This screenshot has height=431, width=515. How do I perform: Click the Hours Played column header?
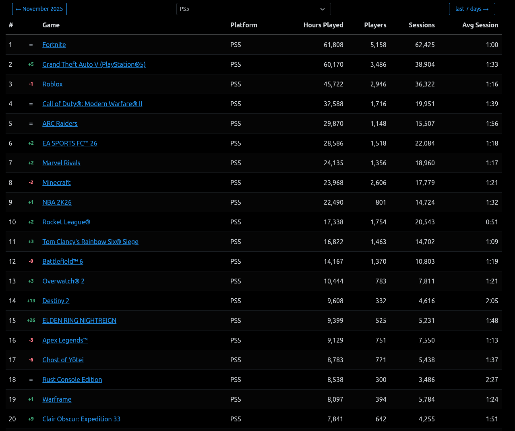[323, 25]
